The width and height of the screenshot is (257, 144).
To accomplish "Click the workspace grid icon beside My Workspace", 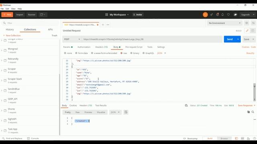I will tap(106, 15).
